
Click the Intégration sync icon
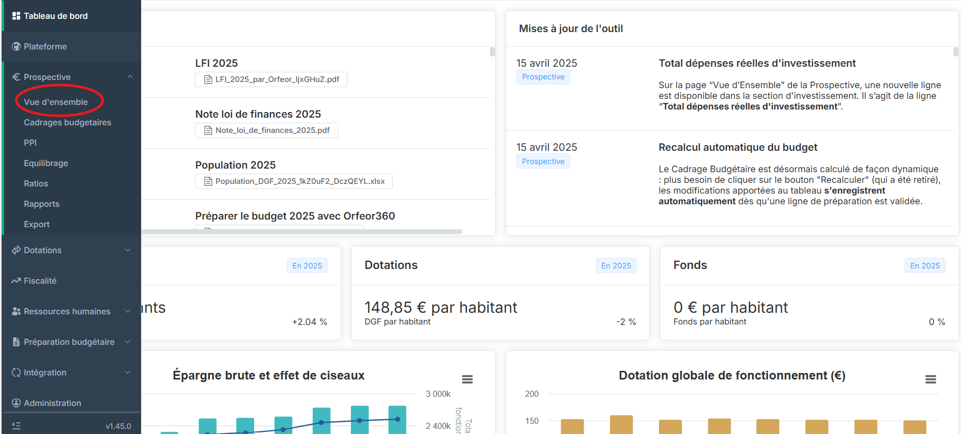(x=16, y=372)
